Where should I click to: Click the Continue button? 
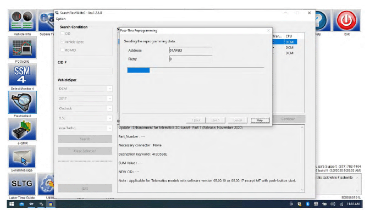[288, 119]
